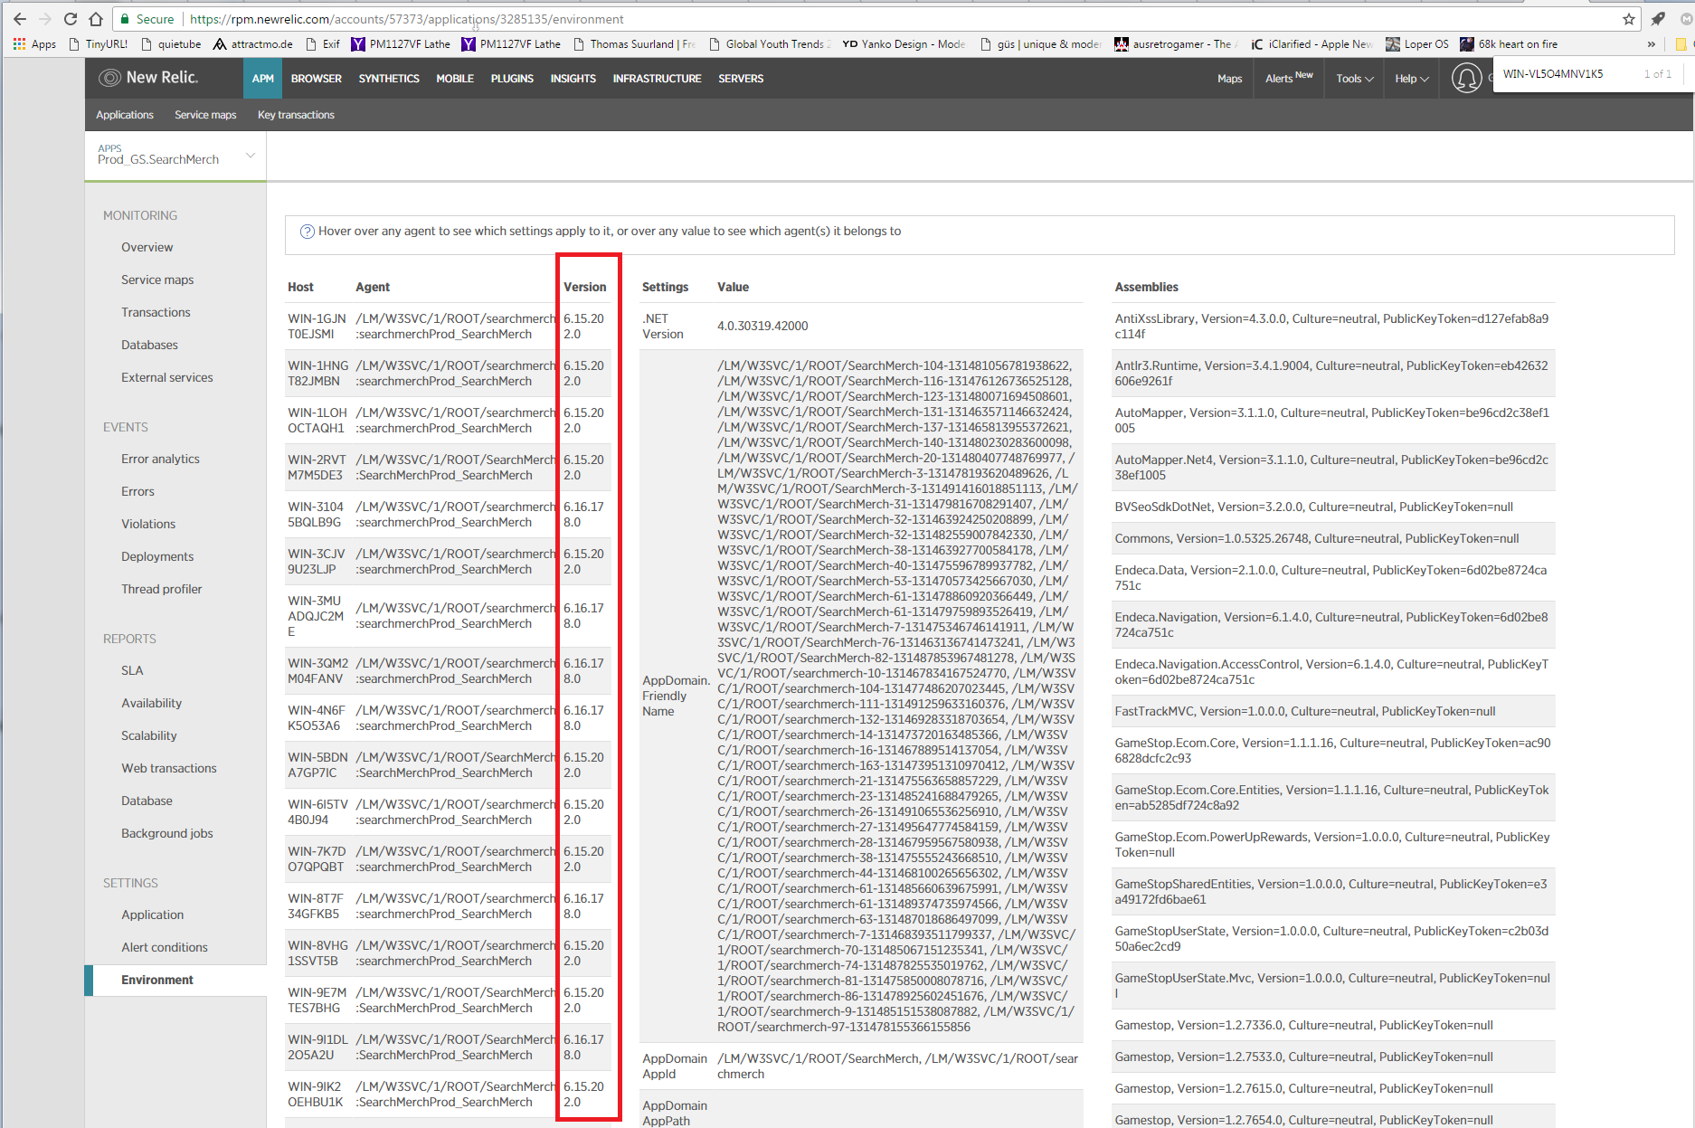Viewport: 1695px width, 1128px height.
Task: Open the iClarified bookmark
Action: click(1311, 43)
